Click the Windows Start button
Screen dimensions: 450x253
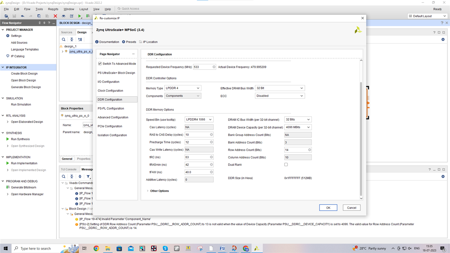[x=6, y=248]
